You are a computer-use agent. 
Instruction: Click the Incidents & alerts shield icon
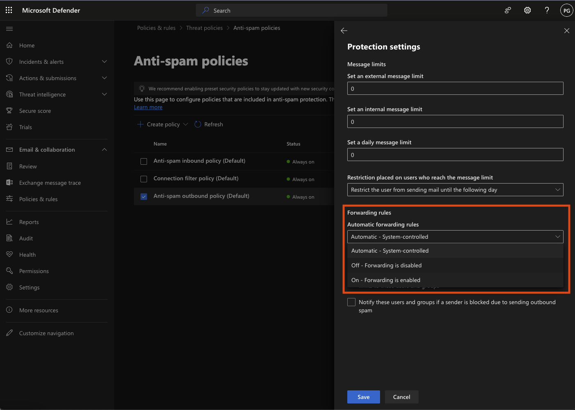(9, 62)
